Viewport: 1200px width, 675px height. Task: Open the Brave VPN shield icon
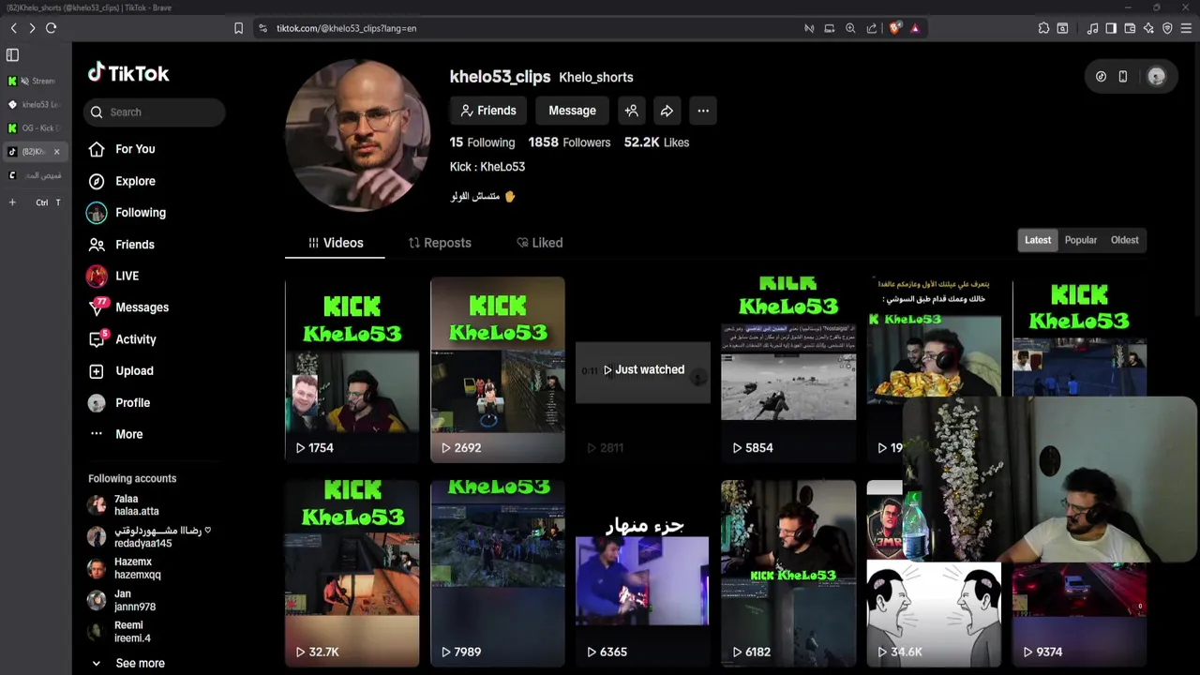coord(1167,28)
